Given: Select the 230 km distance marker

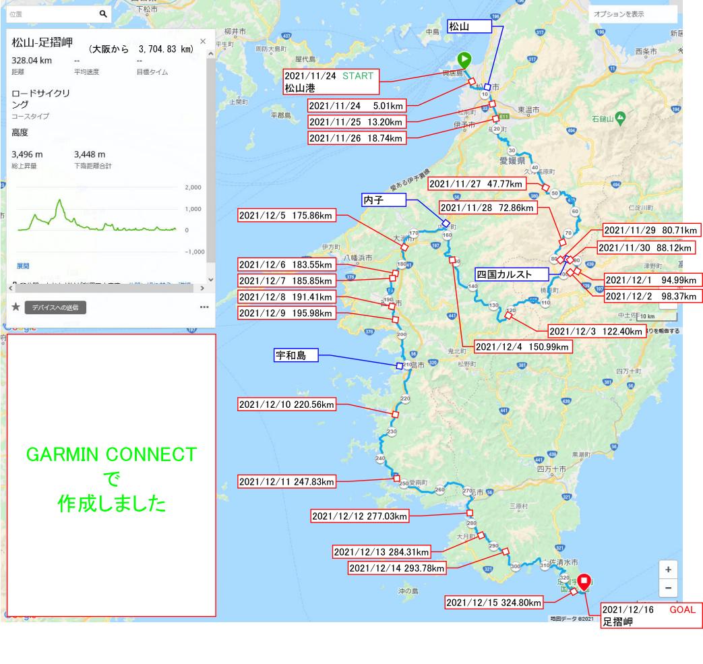Looking at the screenshot, I should tap(392, 431).
